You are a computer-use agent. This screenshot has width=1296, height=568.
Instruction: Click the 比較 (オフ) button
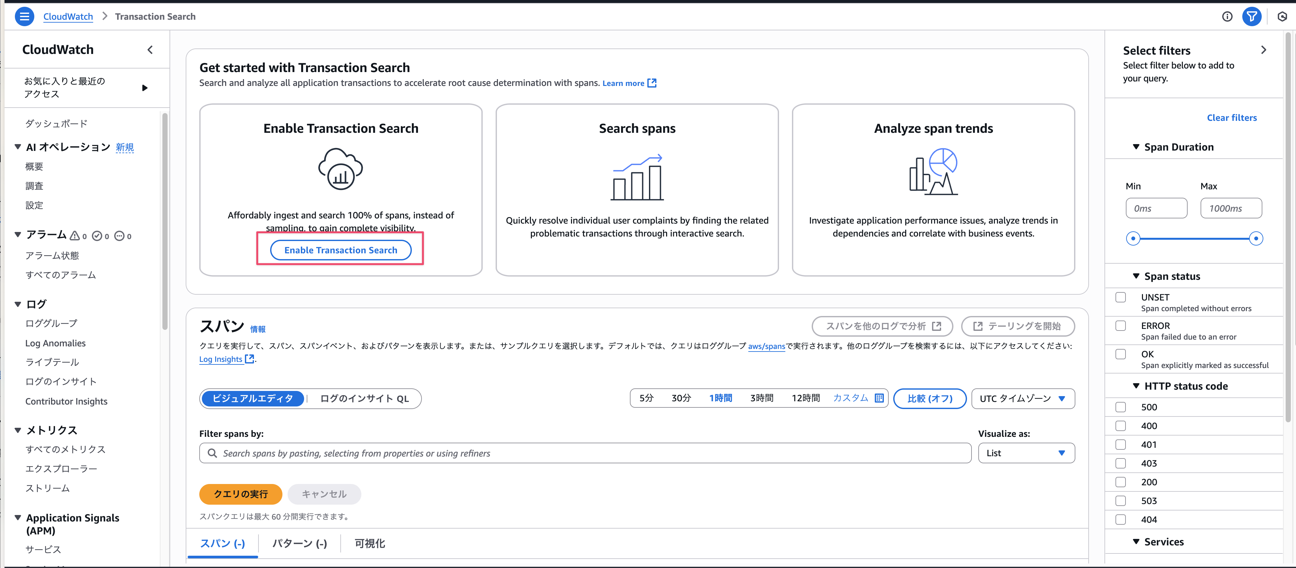coord(930,399)
